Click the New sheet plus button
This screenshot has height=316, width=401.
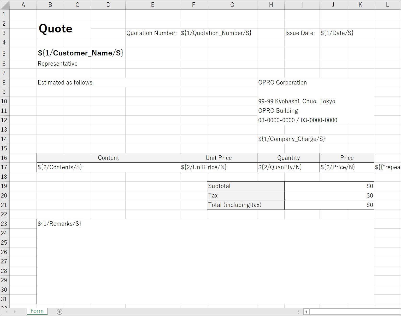pyautogui.click(x=60, y=312)
